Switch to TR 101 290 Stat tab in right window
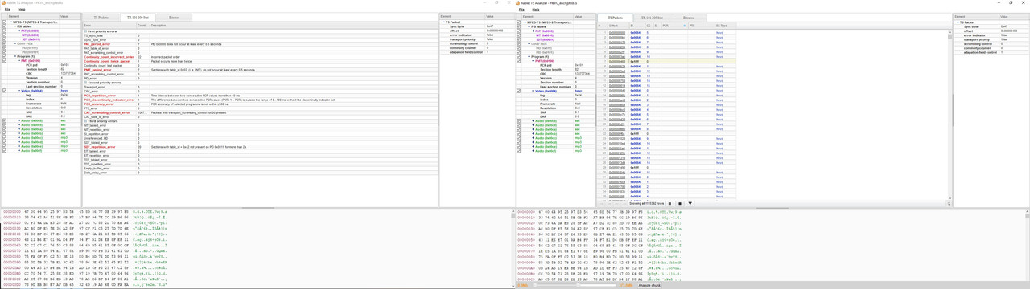1030x289 pixels. [x=652, y=17]
